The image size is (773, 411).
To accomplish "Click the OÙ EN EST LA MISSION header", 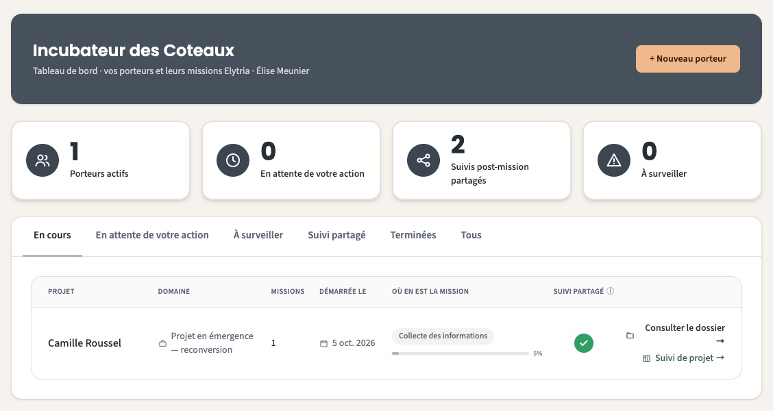I will (x=430, y=291).
